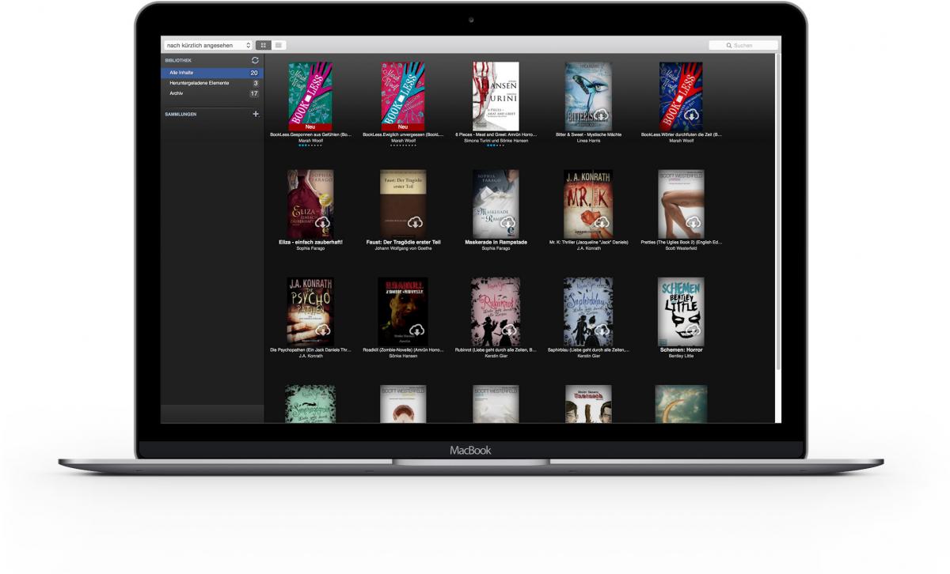Switch to grid view
Image resolution: width=950 pixels, height=574 pixels.
[264, 45]
